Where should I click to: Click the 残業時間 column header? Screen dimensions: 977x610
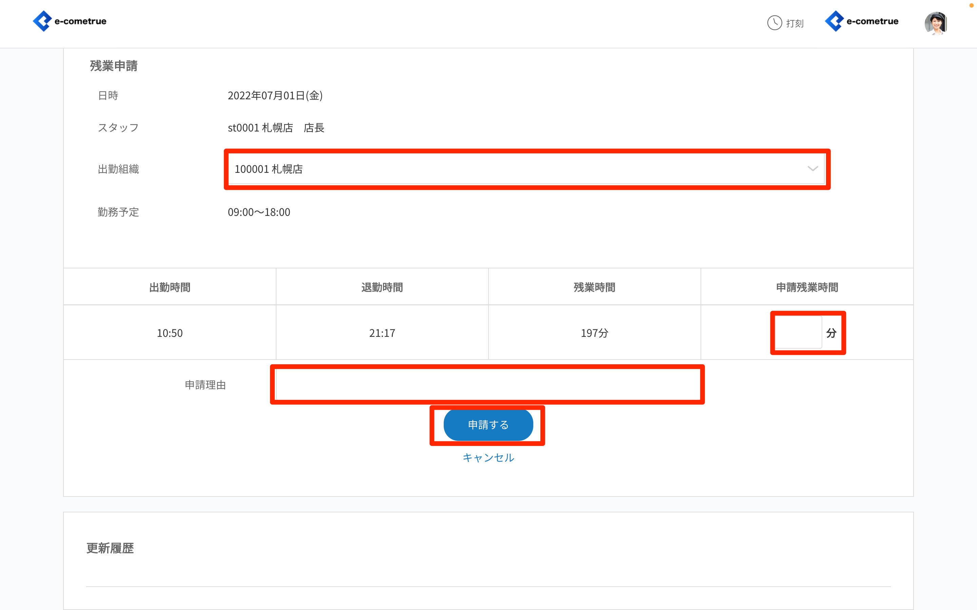pos(594,287)
